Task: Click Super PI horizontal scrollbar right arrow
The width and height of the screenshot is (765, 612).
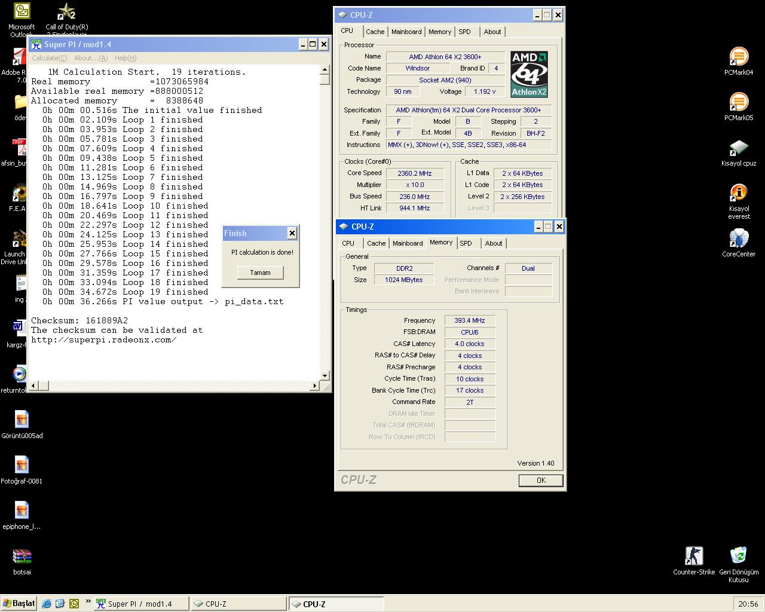Action: (315, 386)
